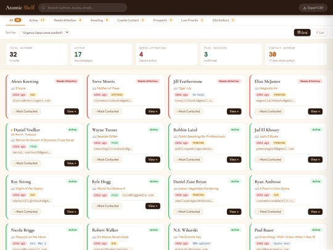Click book icon beside Magnolia Inn

click(x=257, y=88)
